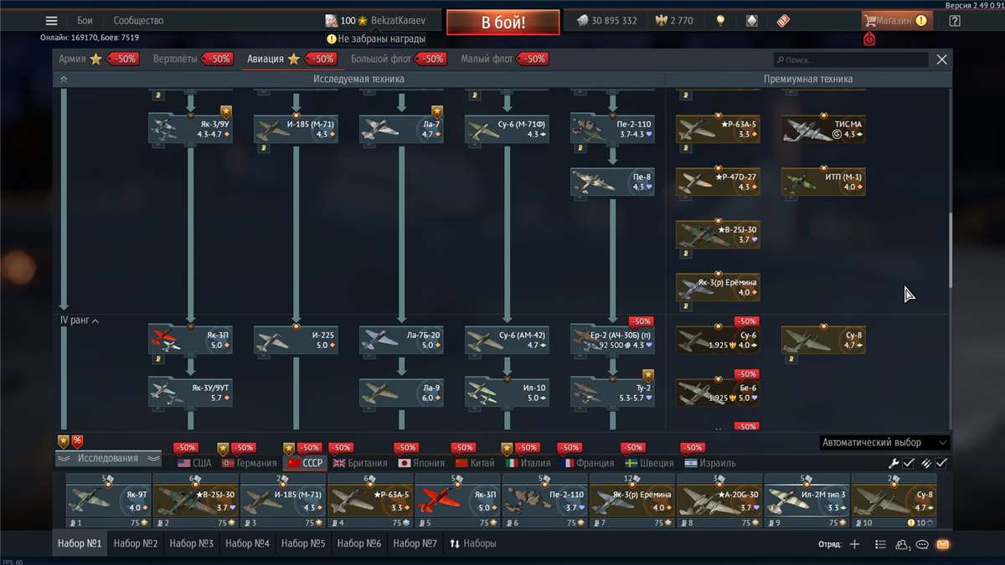The height and width of the screenshot is (565, 1005).
Task: Toggle the auto-refill ammo checkbox
Action: [941, 463]
